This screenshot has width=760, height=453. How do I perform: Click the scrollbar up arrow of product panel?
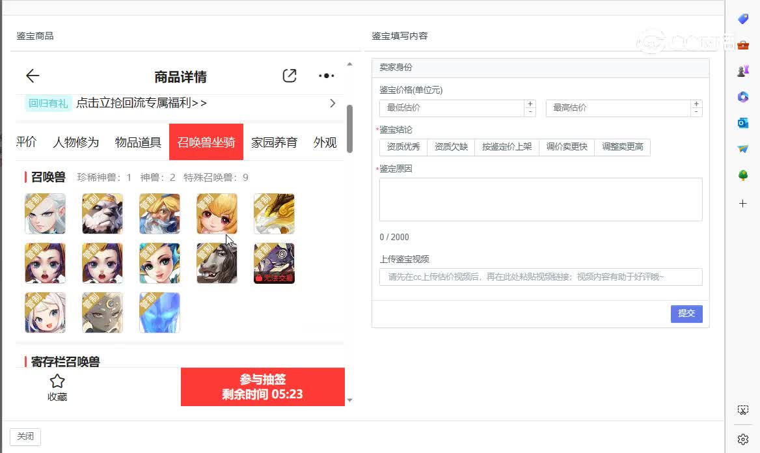[x=349, y=64]
